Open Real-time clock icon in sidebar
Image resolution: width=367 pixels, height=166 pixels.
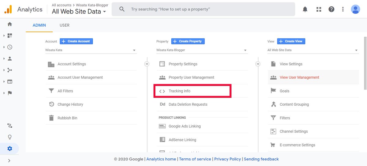click(10, 47)
